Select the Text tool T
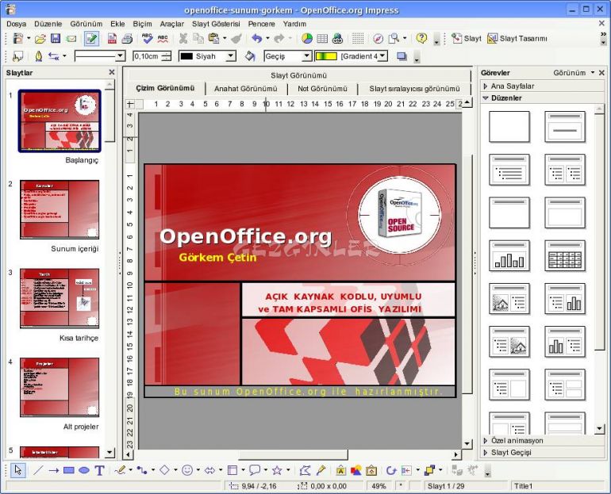 click(x=99, y=470)
